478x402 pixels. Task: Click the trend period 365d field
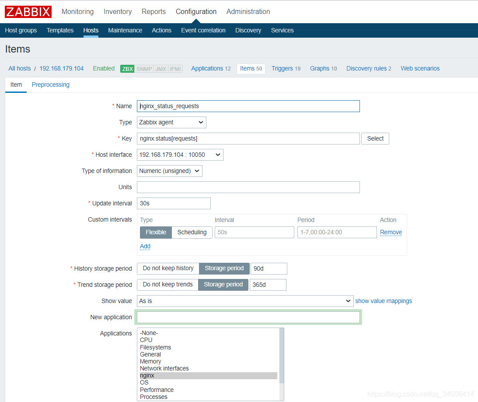coord(268,285)
